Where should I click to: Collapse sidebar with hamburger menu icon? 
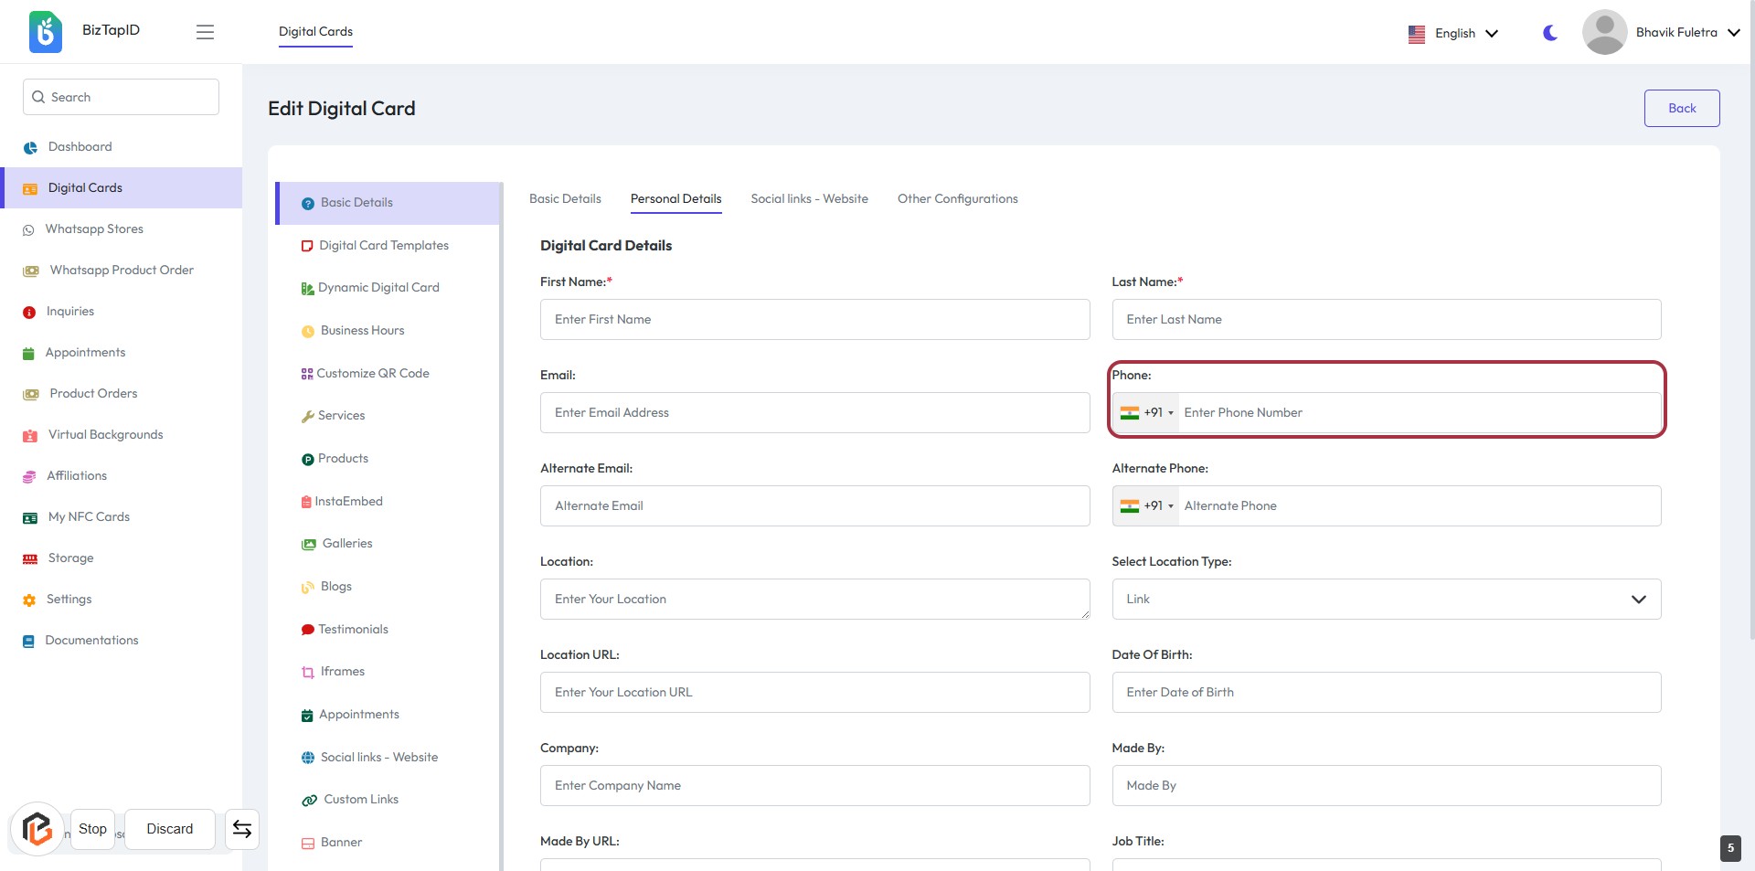click(x=205, y=32)
